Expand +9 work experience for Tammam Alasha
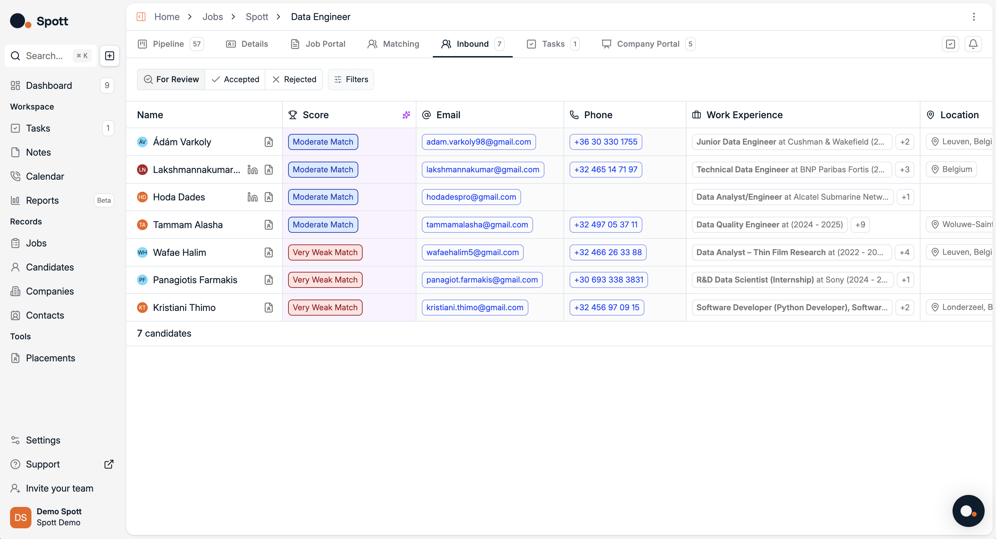Viewport: 996px width, 539px height. [860, 225]
